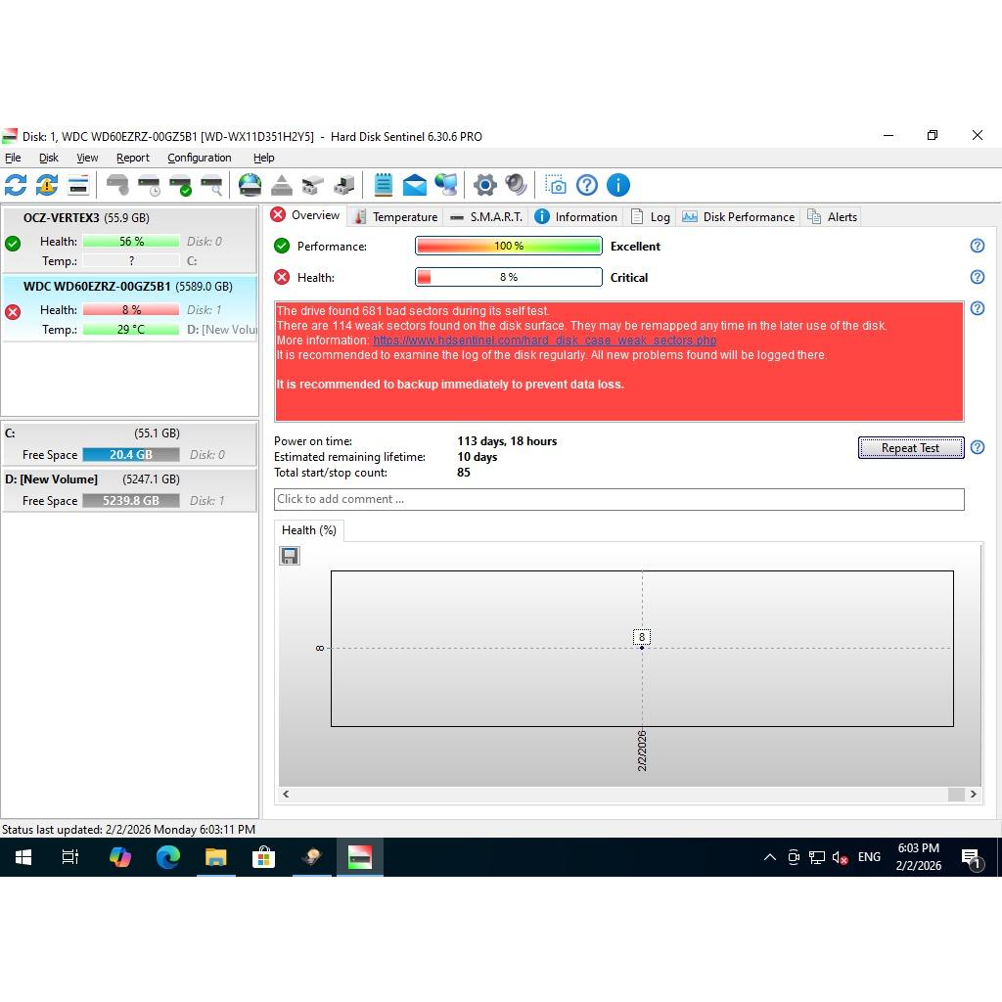The image size is (1002, 1002).
Task: Click the comment input field
Action: 618,499
